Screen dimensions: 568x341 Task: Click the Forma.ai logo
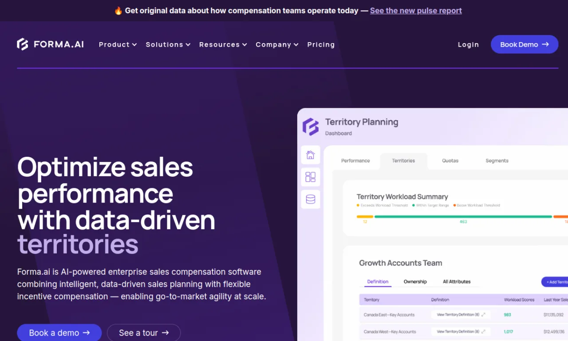(50, 44)
